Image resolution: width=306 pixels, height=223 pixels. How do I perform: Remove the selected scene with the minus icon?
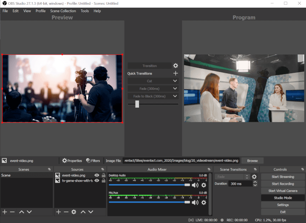coord(12,212)
